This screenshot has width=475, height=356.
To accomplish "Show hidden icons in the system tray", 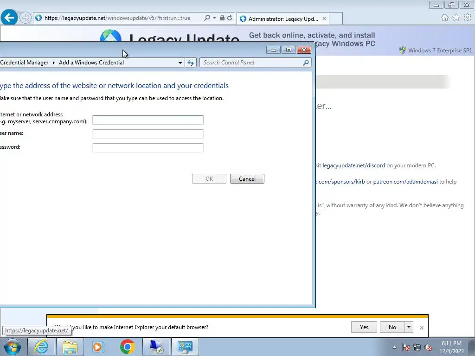I will point(394,347).
